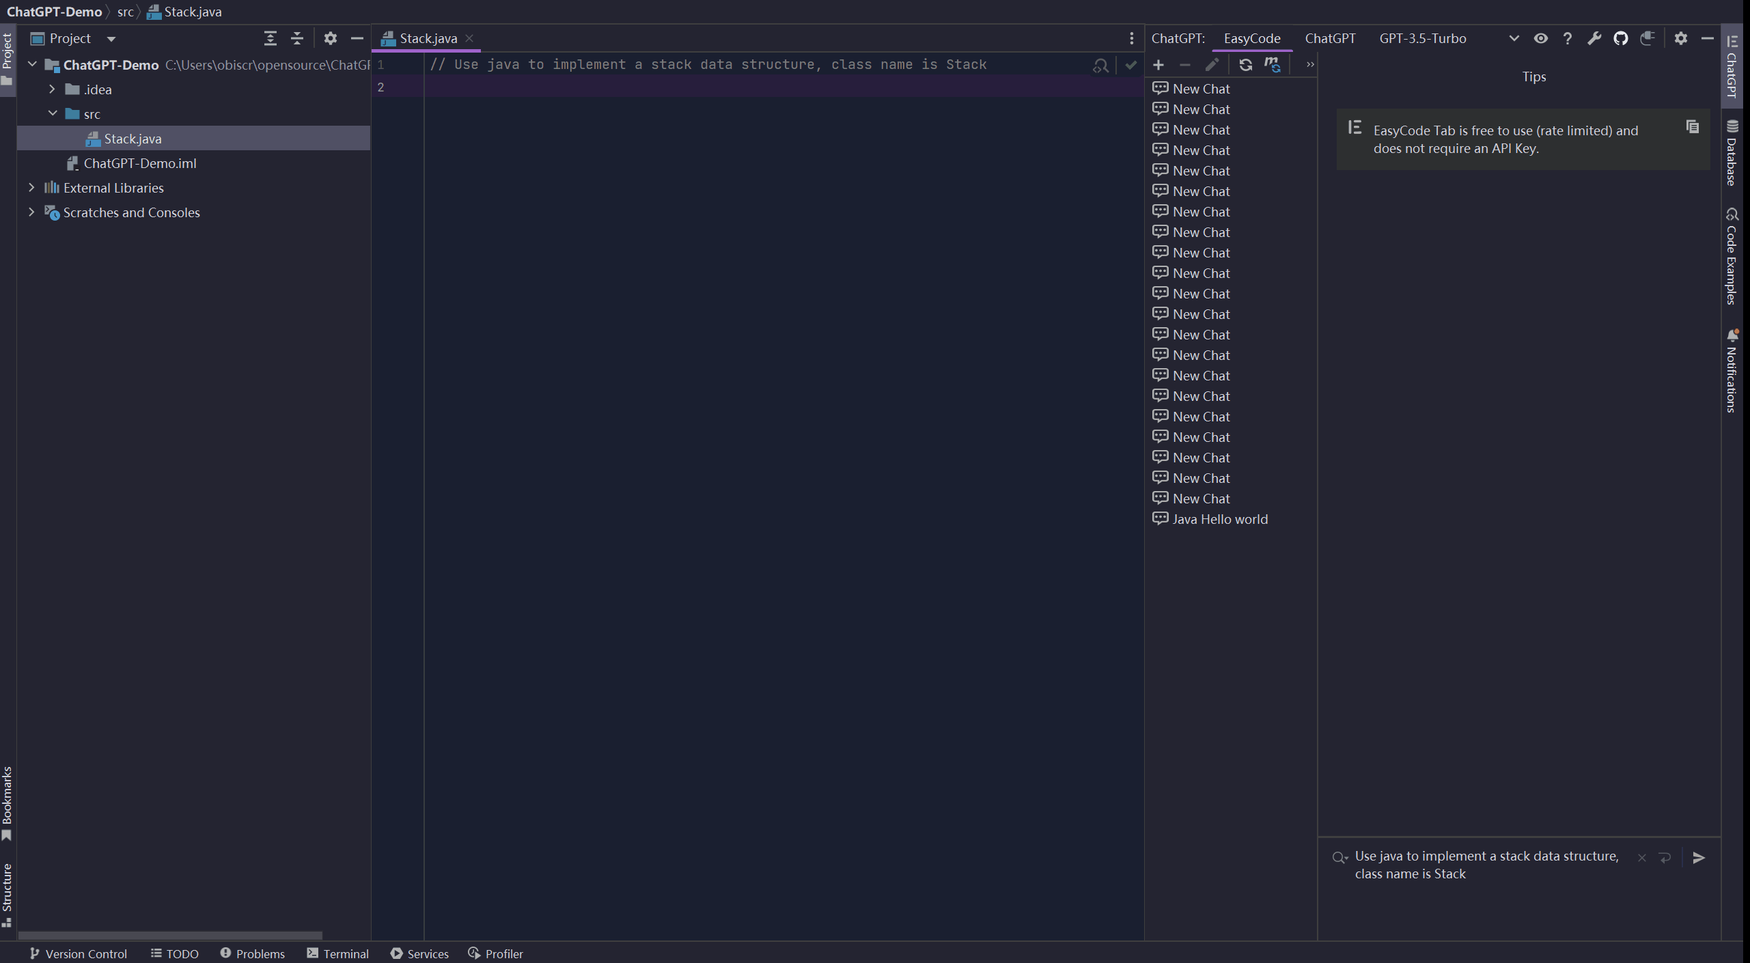Viewport: 1750px width, 963px height.
Task: Click the search/preview eye icon
Action: (x=1540, y=38)
